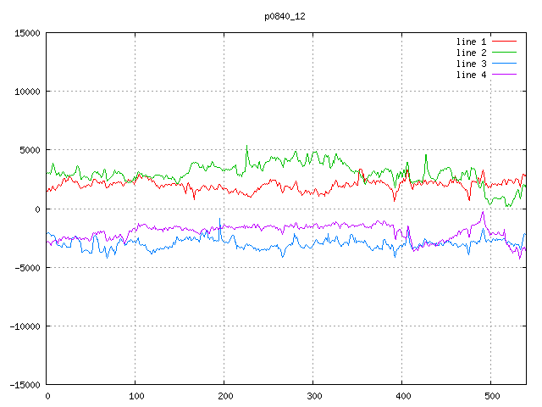Image resolution: width=542 pixels, height=407 pixels.
Task: Click the green line 2 legend sample
Action: point(505,53)
